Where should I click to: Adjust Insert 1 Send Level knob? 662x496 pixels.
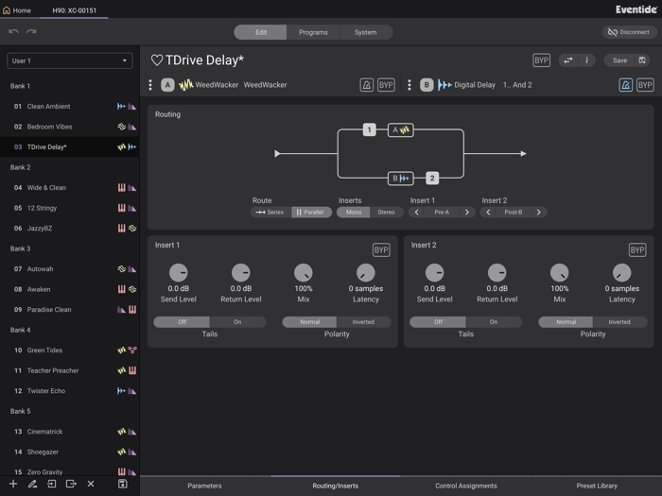(x=178, y=273)
